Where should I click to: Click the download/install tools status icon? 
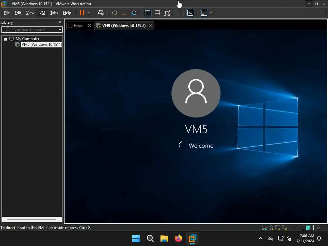pyautogui.click(x=318, y=228)
